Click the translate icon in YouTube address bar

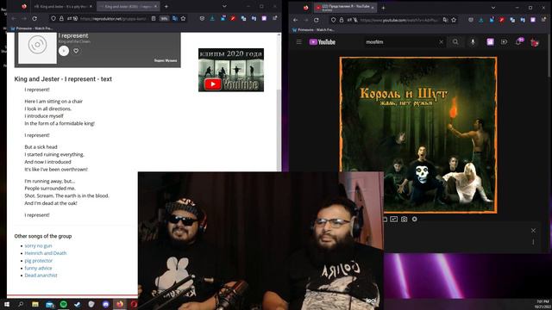(446, 20)
